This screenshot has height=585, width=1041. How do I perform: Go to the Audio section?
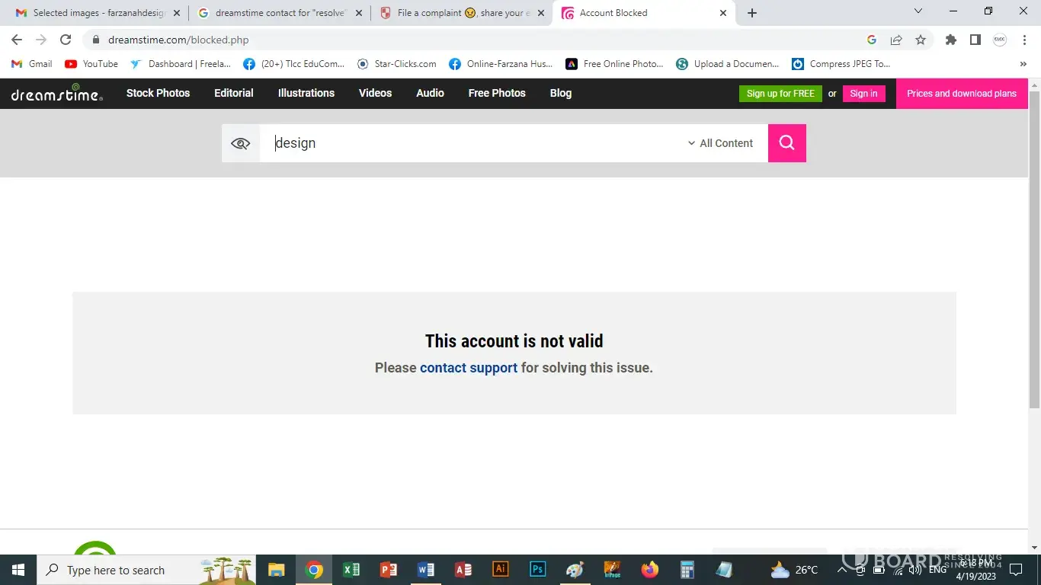coord(430,93)
